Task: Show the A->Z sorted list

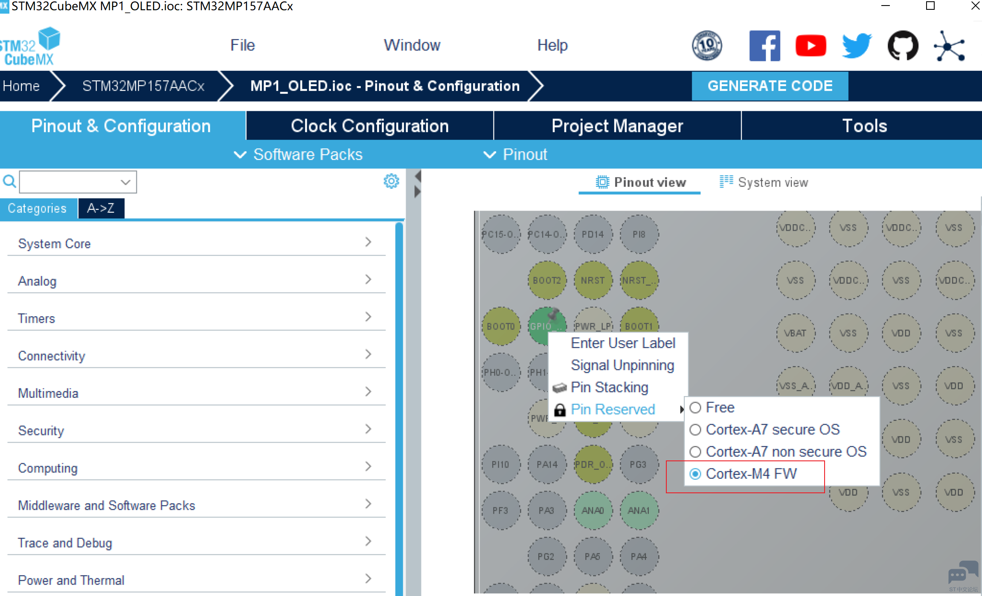Action: tap(101, 208)
